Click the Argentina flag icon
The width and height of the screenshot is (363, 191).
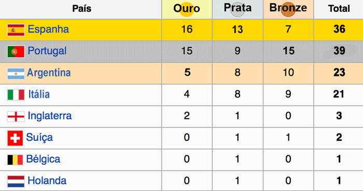pyautogui.click(x=16, y=73)
